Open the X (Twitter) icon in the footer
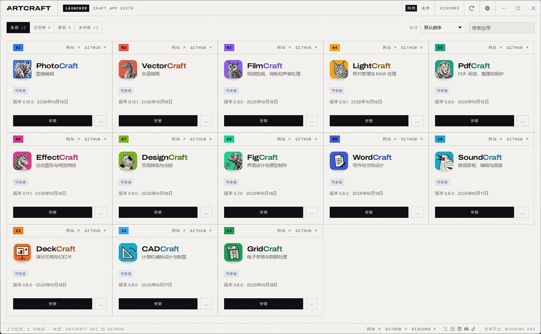This screenshot has height=334, width=541. click(446, 329)
